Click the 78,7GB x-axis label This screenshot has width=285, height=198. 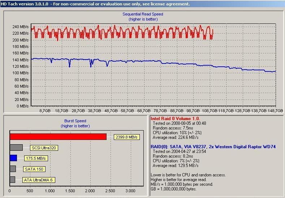(x=160, y=110)
